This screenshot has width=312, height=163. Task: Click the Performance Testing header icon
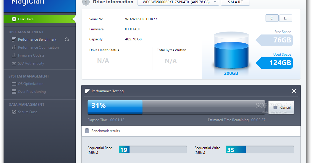(x=87, y=91)
